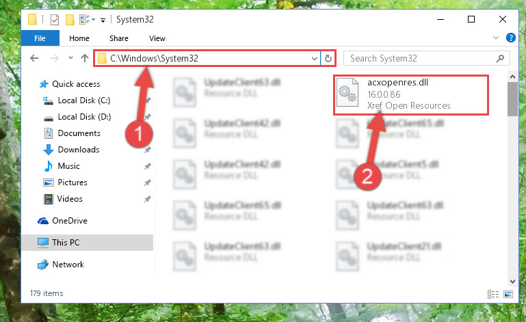The width and height of the screenshot is (526, 322).
Task: Expand the address bar history dropdown
Action: [315, 58]
